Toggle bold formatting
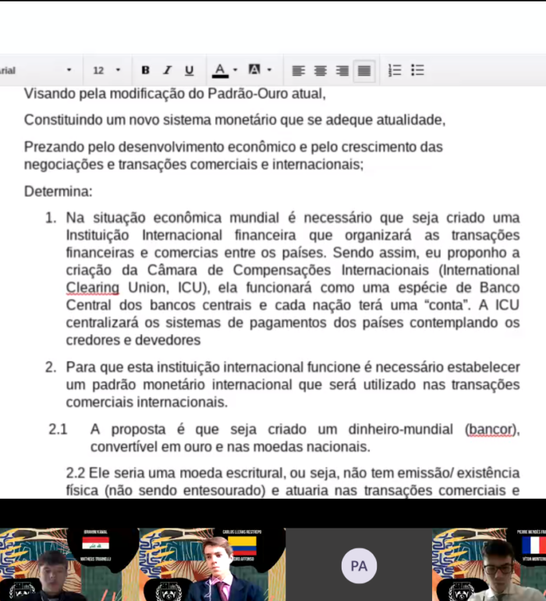Viewport: 546px width, 601px height. pyautogui.click(x=145, y=70)
